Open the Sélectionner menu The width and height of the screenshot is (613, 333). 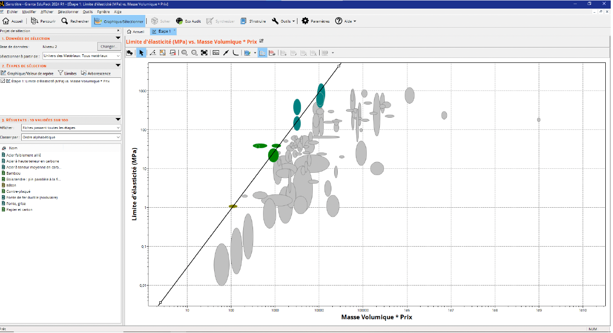(x=68, y=12)
